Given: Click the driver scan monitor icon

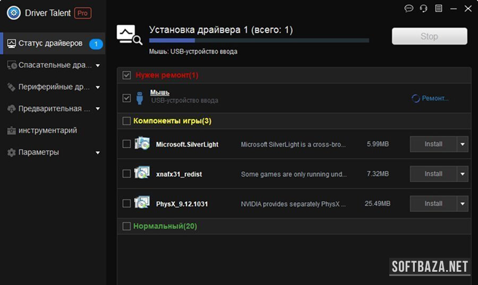Looking at the screenshot, I should pos(129,35).
